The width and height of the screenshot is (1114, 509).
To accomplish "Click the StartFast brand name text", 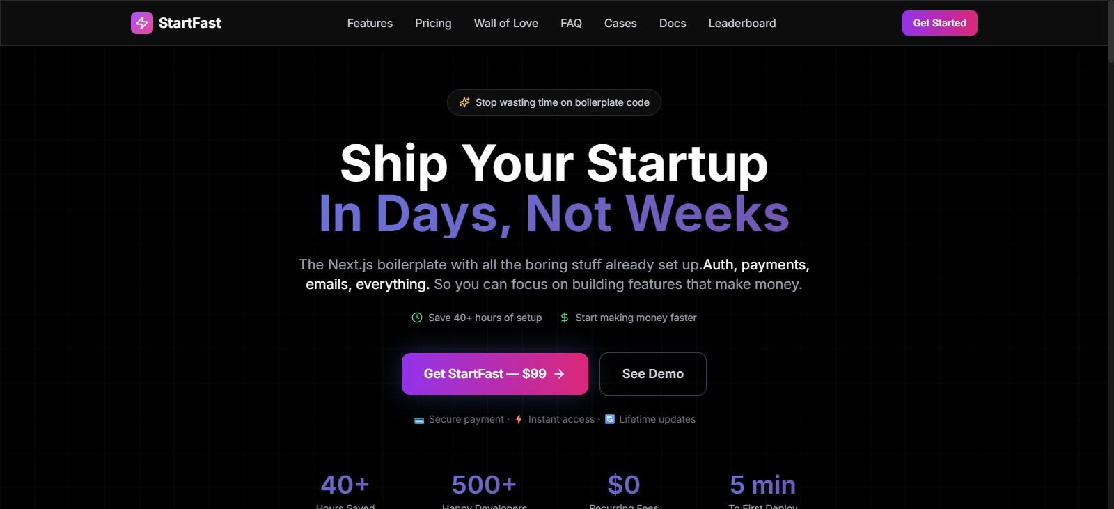I will (x=189, y=23).
